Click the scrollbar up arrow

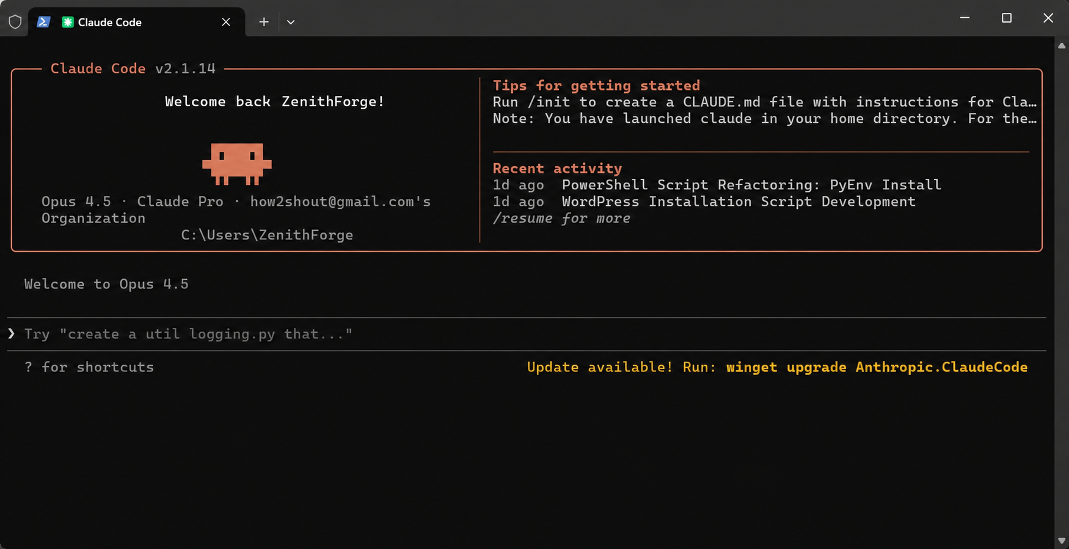(1062, 46)
